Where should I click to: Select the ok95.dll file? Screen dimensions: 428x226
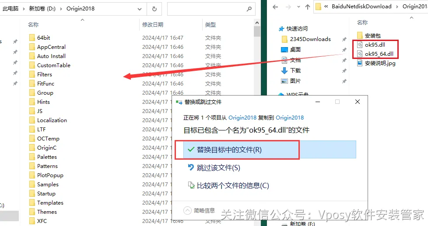tap(375, 45)
